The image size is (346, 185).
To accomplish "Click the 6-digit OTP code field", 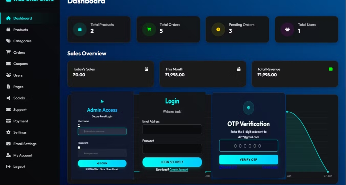I will pos(248,146).
